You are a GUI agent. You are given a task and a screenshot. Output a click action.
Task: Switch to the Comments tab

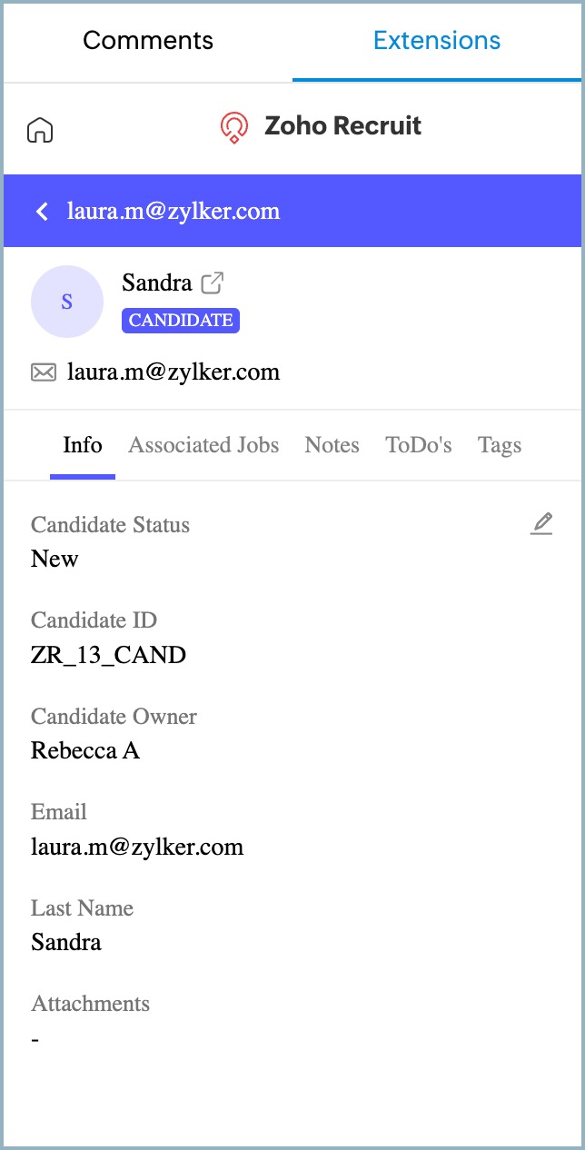[148, 41]
